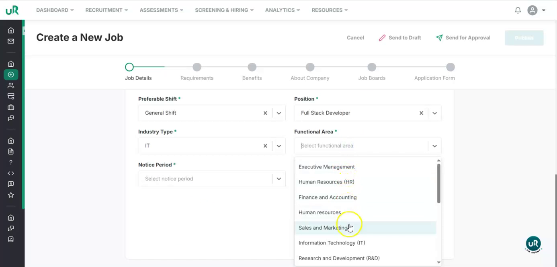Clear the Full Stack Developer position

421,113
